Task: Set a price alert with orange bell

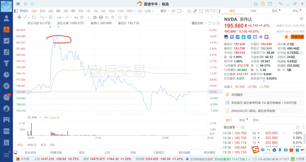Action: [x=286, y=37]
